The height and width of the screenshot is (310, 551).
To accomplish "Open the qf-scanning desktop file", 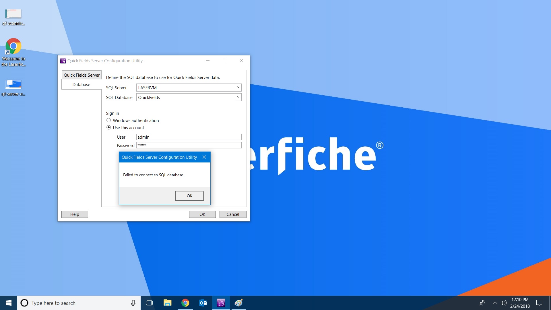I will pyautogui.click(x=13, y=17).
